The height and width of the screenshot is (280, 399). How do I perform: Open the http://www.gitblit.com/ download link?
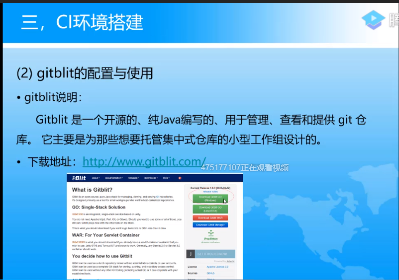[x=144, y=162]
